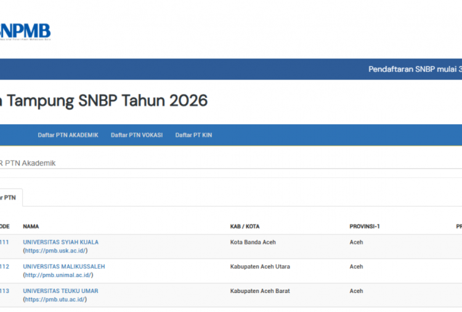Click Aceh province in Teuku Umar row

point(356,291)
